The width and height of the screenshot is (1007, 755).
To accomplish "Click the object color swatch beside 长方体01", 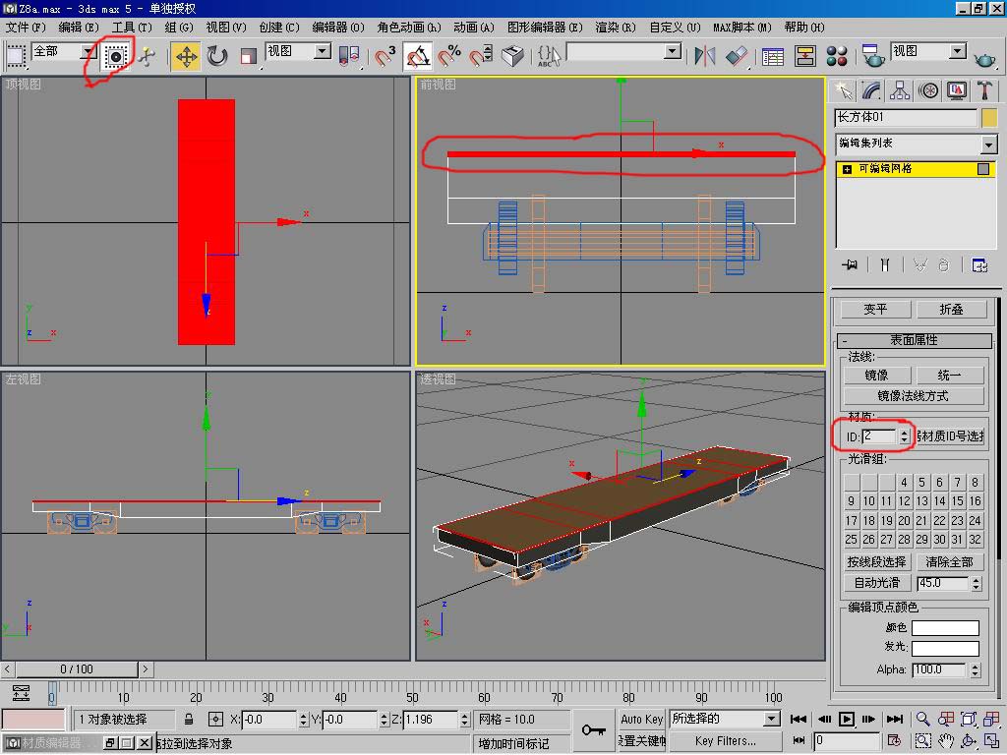I will coord(989,118).
